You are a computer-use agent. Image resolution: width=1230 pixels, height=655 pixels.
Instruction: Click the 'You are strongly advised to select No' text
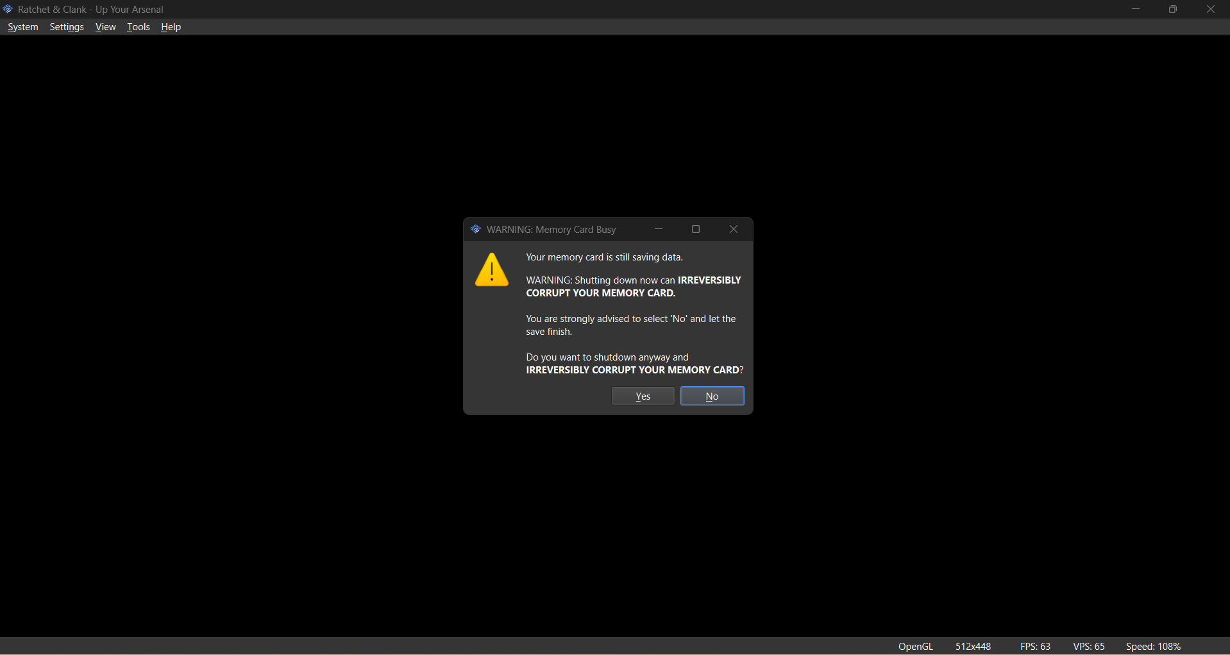(x=631, y=325)
